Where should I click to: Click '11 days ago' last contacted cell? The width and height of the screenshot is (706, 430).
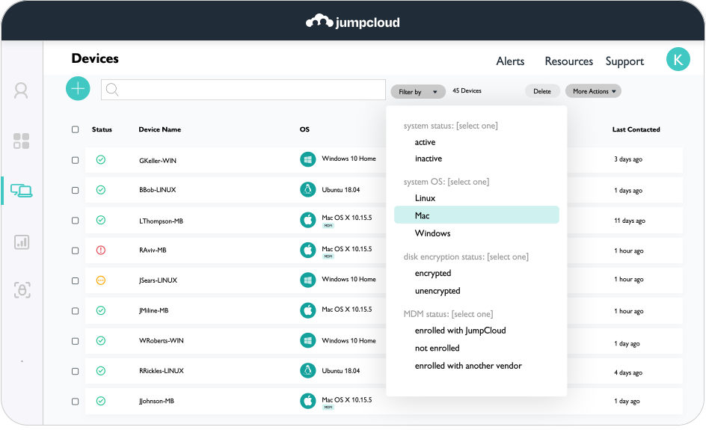[630, 221]
